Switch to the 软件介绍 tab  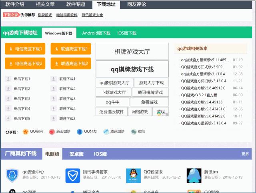tap(15, 4)
